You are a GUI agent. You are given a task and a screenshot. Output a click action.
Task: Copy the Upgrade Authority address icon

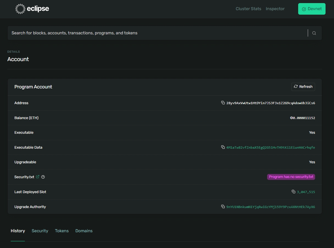click(223, 207)
